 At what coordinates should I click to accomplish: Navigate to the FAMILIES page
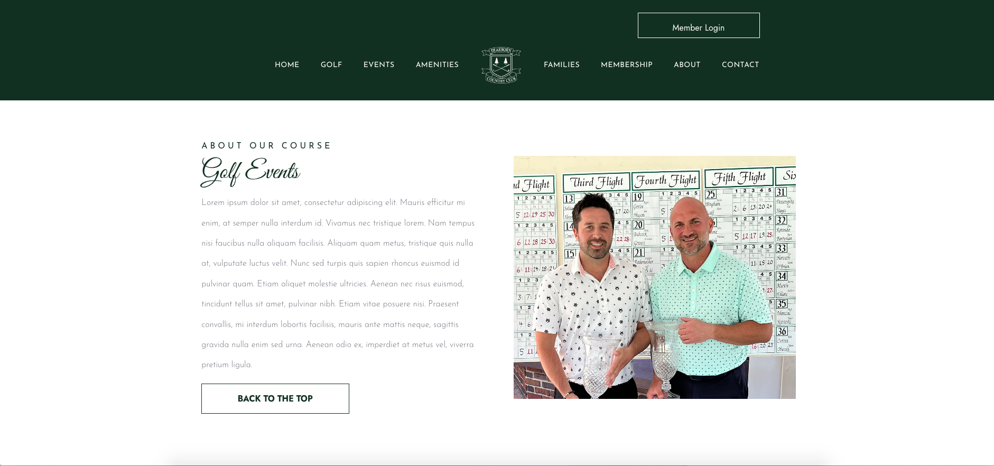click(x=562, y=64)
